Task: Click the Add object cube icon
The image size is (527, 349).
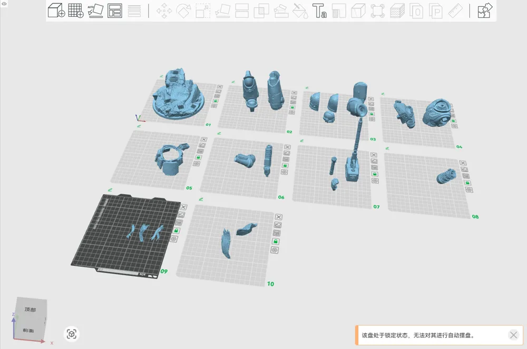Action: coord(56,11)
